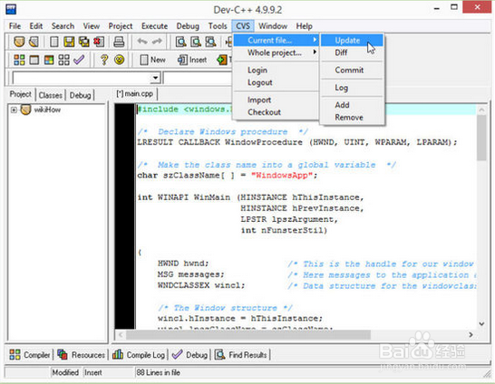Viewport: 495px width, 384px height.
Task: Click the Compile and Run colored window icon
Action: (x=49, y=60)
